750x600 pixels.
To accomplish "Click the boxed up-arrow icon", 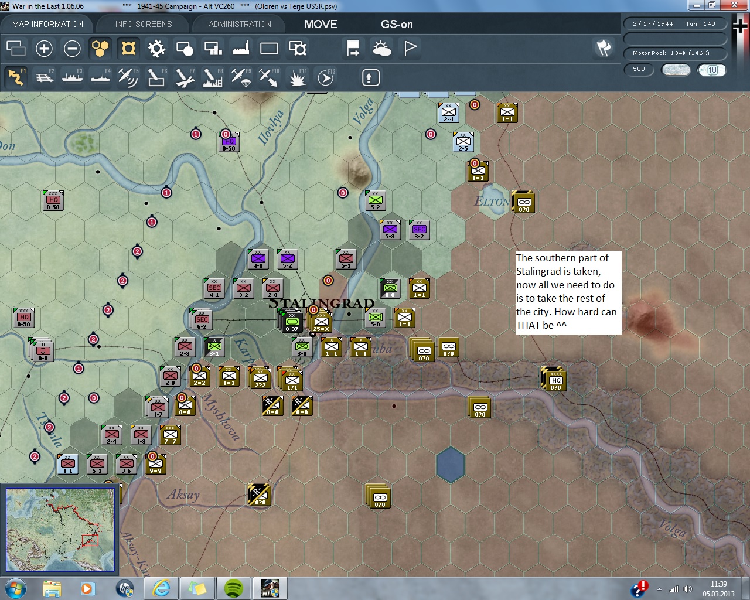I will point(370,77).
